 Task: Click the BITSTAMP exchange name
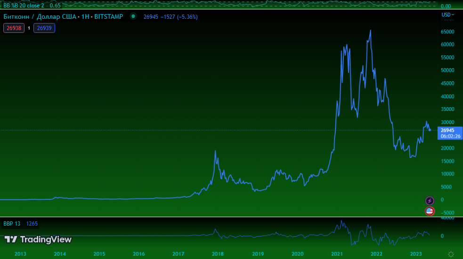[x=109, y=17]
